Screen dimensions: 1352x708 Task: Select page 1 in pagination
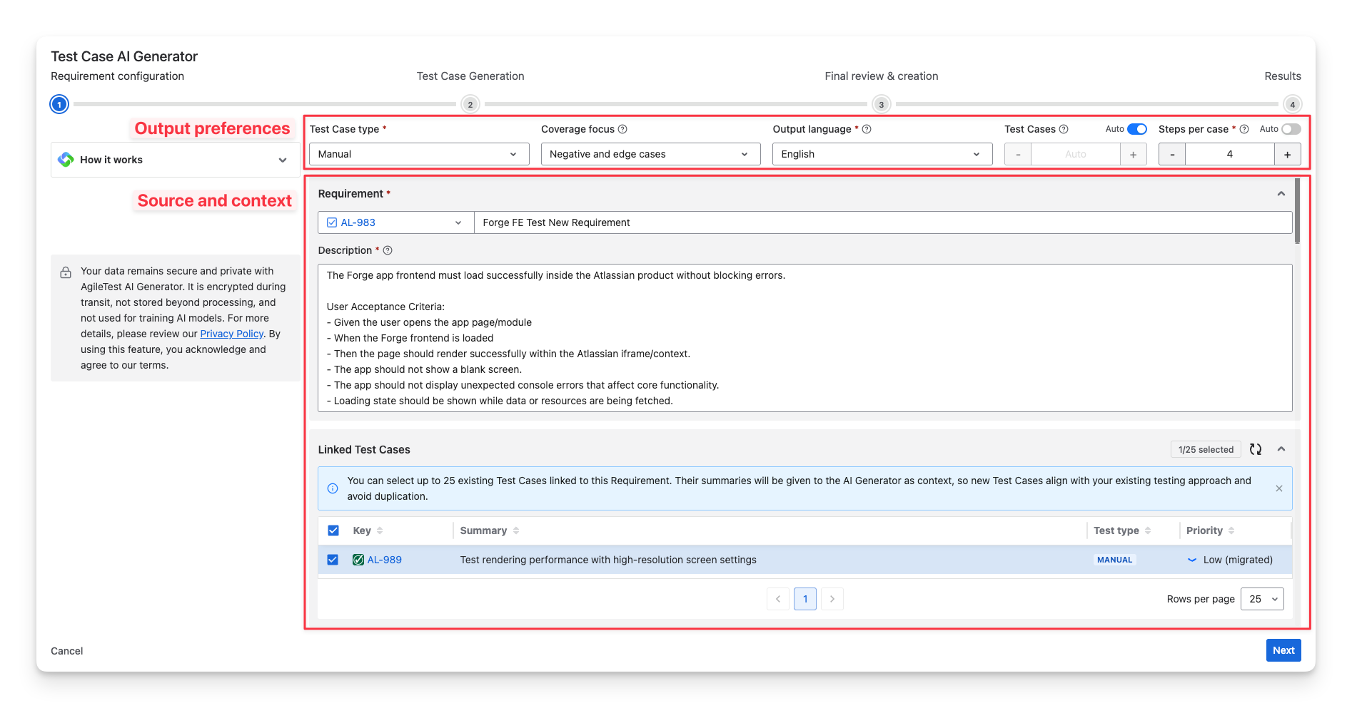pyautogui.click(x=805, y=599)
